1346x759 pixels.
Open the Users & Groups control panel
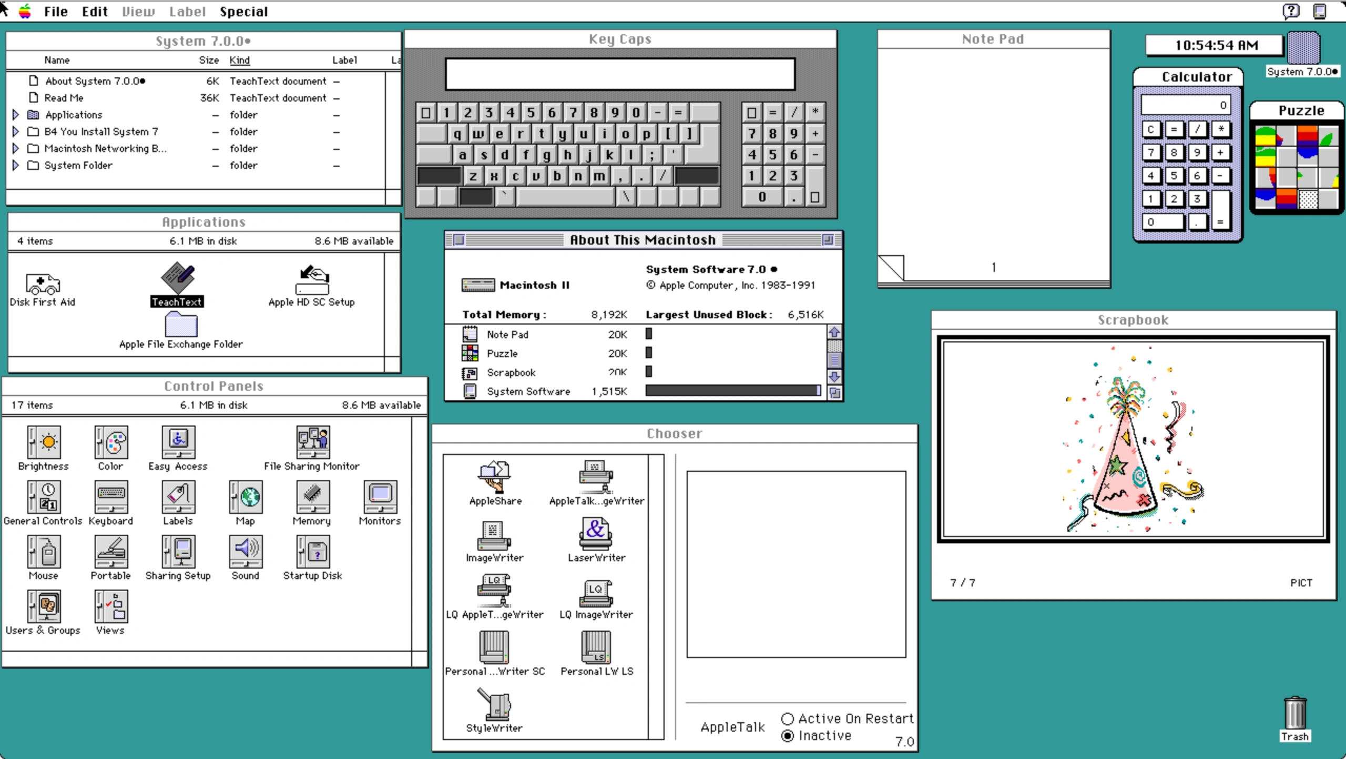44,608
